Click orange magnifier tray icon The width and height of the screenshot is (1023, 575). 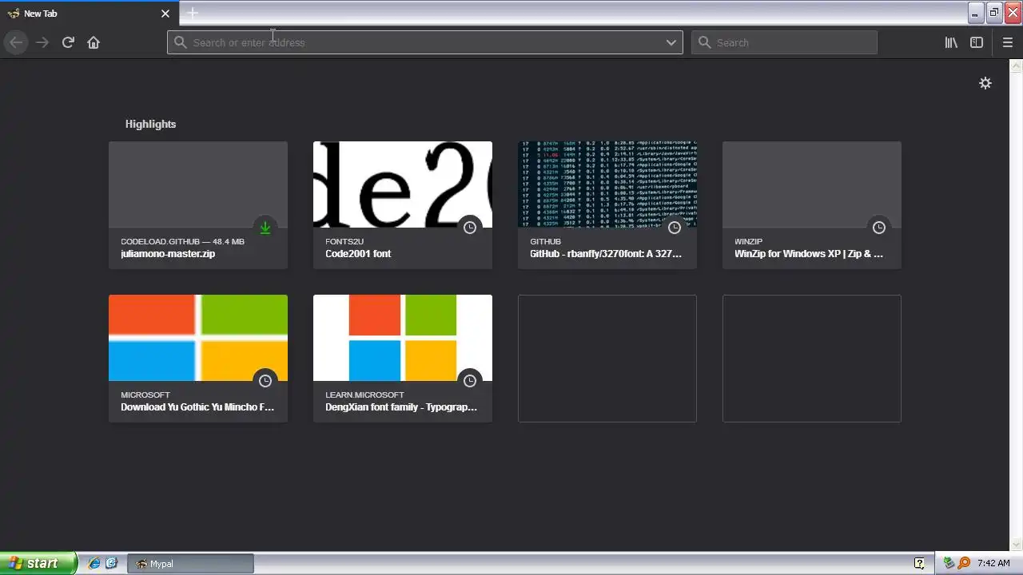(x=964, y=563)
